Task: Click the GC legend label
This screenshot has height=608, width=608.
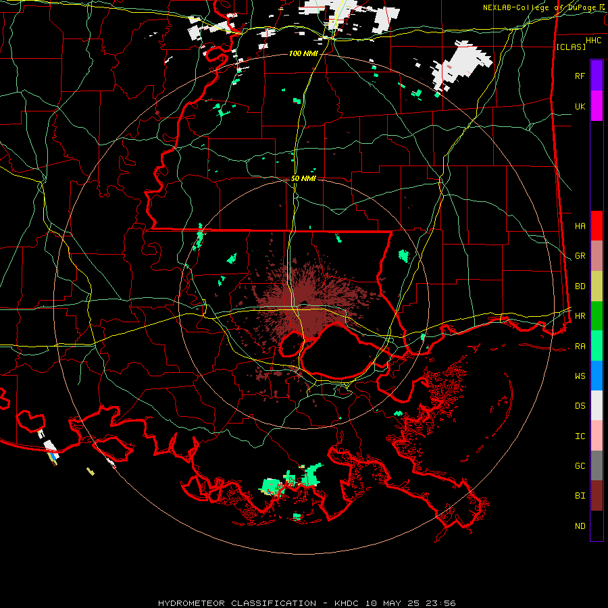Action: click(x=580, y=466)
